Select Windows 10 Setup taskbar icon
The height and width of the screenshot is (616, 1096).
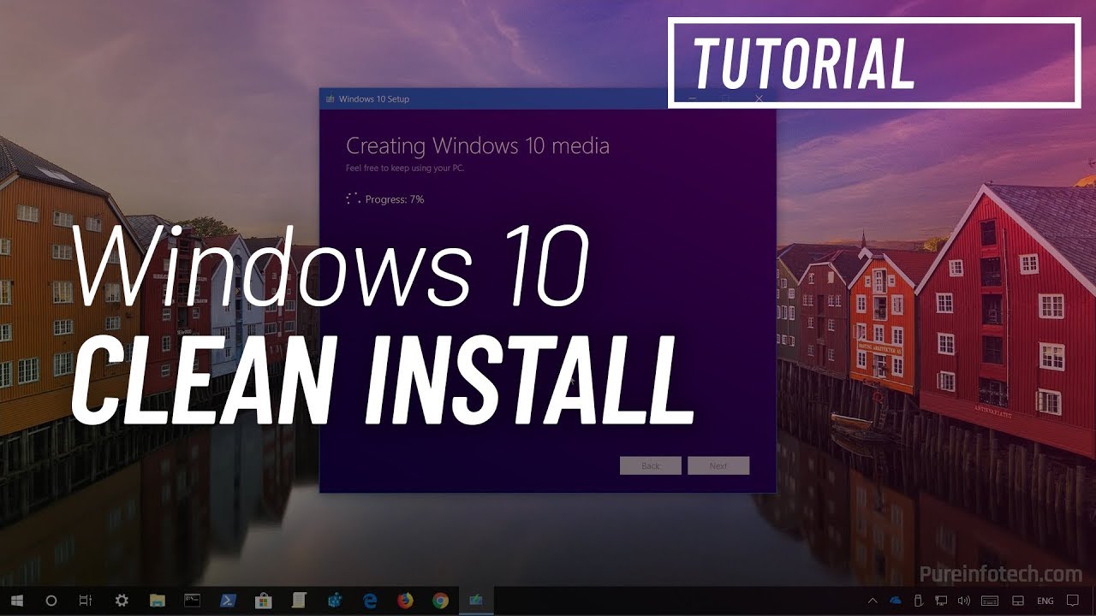point(475,601)
